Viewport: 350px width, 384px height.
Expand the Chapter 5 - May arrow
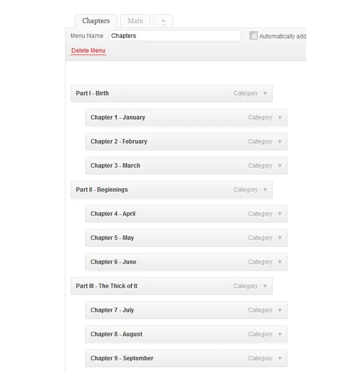click(x=280, y=238)
